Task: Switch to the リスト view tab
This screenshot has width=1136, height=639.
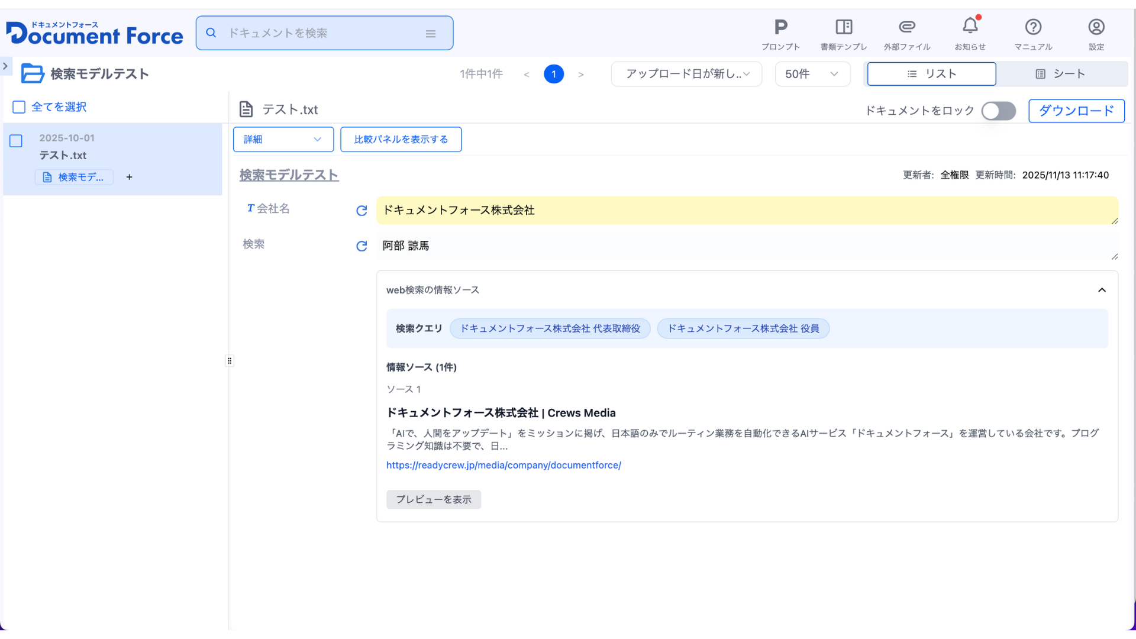Action: point(931,74)
